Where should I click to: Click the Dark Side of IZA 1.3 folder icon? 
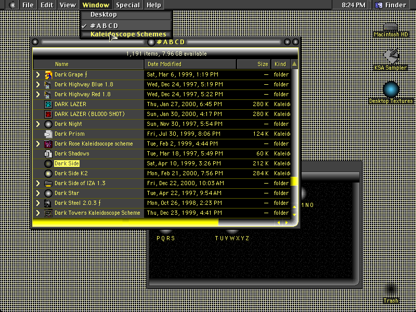tap(48, 184)
